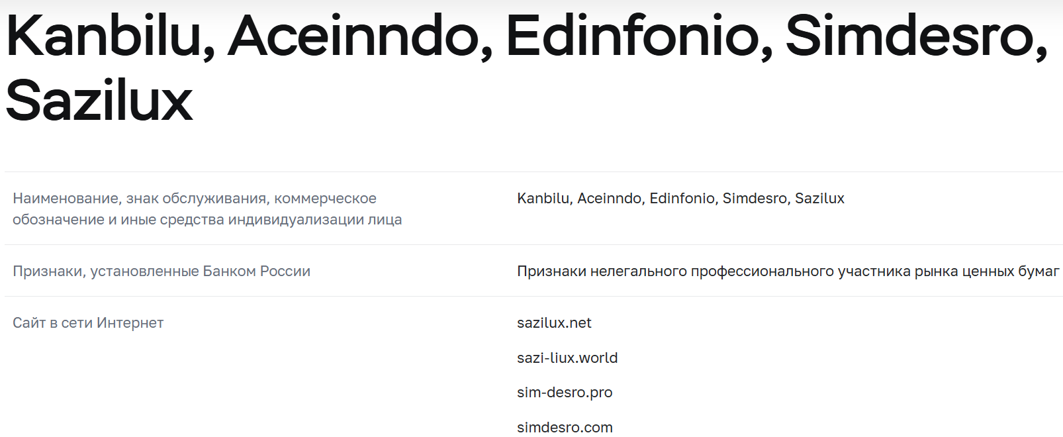Click the 'Сайт в сети Интернет' label

pos(88,323)
